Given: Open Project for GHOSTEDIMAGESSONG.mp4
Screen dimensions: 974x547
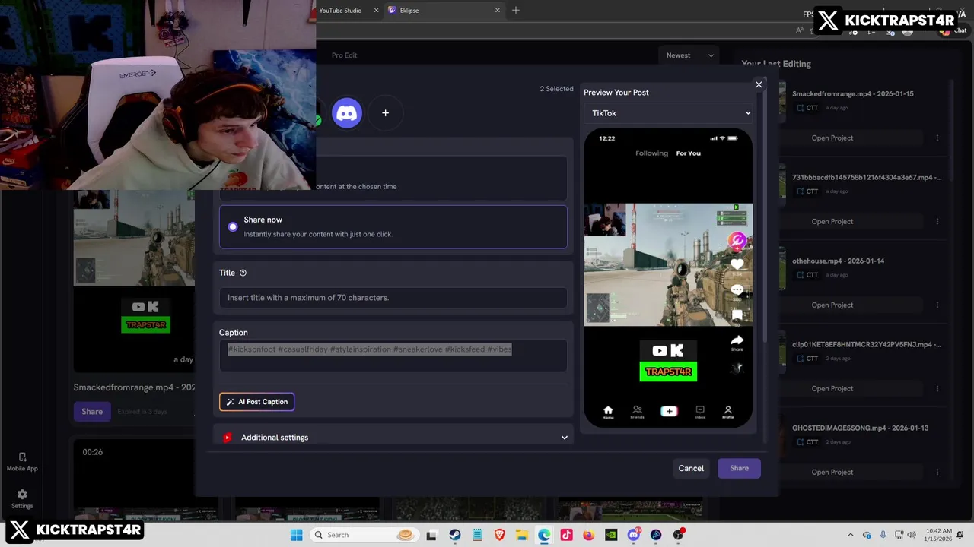Looking at the screenshot, I should [x=832, y=472].
